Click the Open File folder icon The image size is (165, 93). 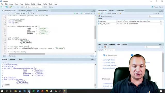[x=10, y=7]
